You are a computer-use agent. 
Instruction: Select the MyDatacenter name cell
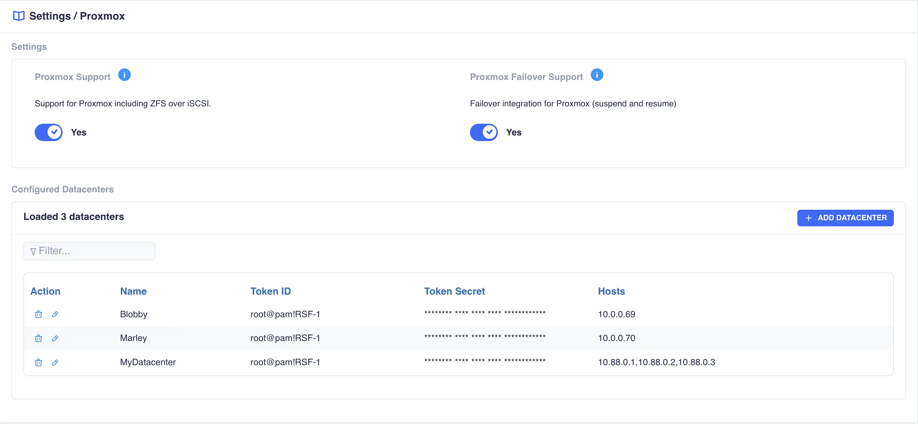[x=148, y=362]
